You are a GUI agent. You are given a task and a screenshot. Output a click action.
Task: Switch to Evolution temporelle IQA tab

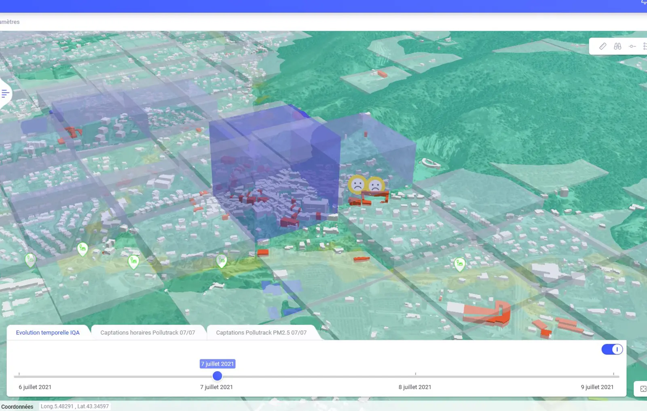(48, 333)
